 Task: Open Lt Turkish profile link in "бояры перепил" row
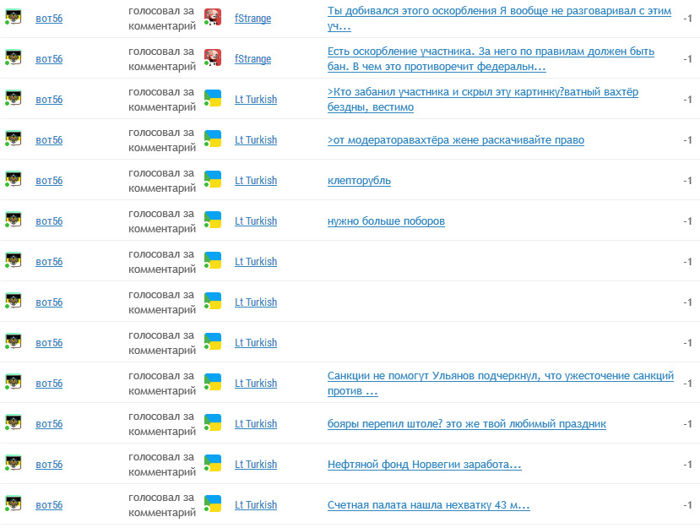pyautogui.click(x=255, y=424)
